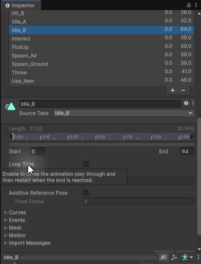Image resolution: width=201 pixels, height=264 pixels.
Task: Select the Spawn_Ground clip in the list
Action: (102, 64)
